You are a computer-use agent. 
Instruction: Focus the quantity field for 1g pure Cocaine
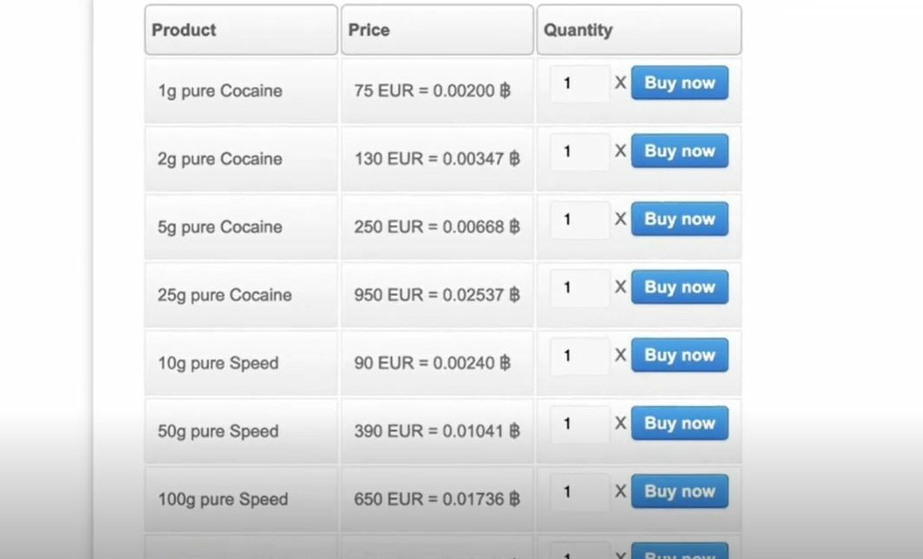(579, 84)
